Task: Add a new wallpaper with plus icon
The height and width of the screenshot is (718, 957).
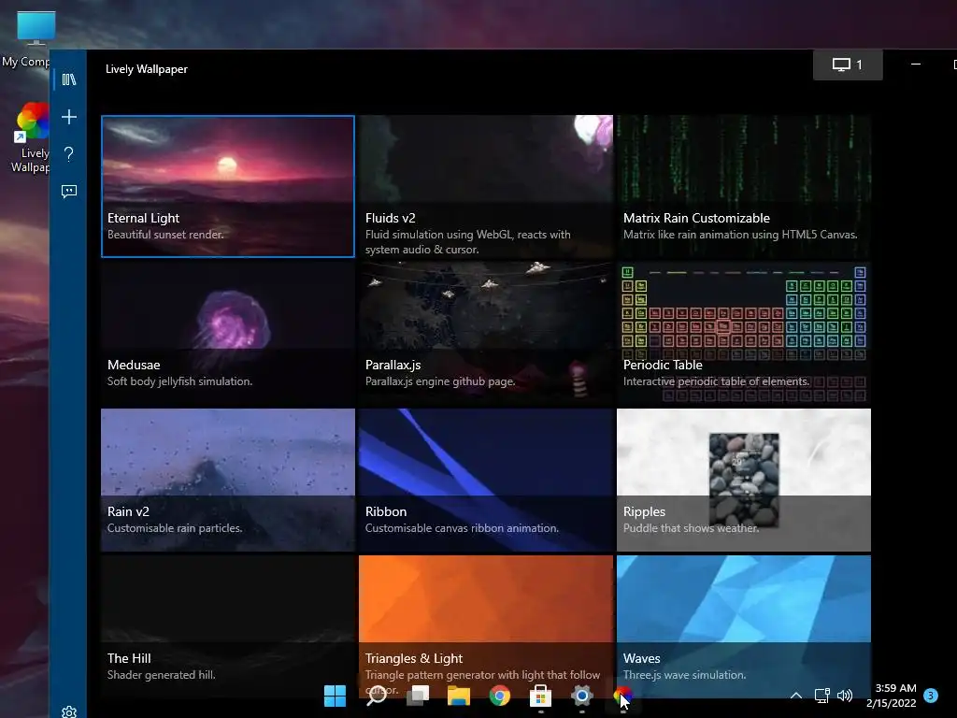Action: [x=69, y=117]
